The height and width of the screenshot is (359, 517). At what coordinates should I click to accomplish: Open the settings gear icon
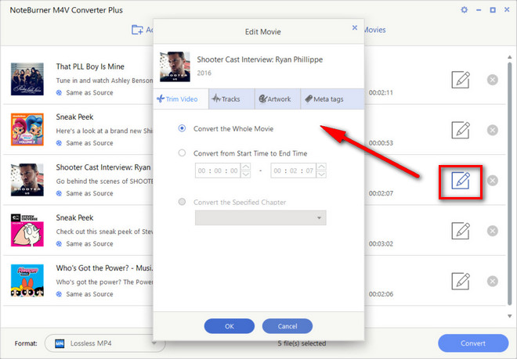coord(464,10)
